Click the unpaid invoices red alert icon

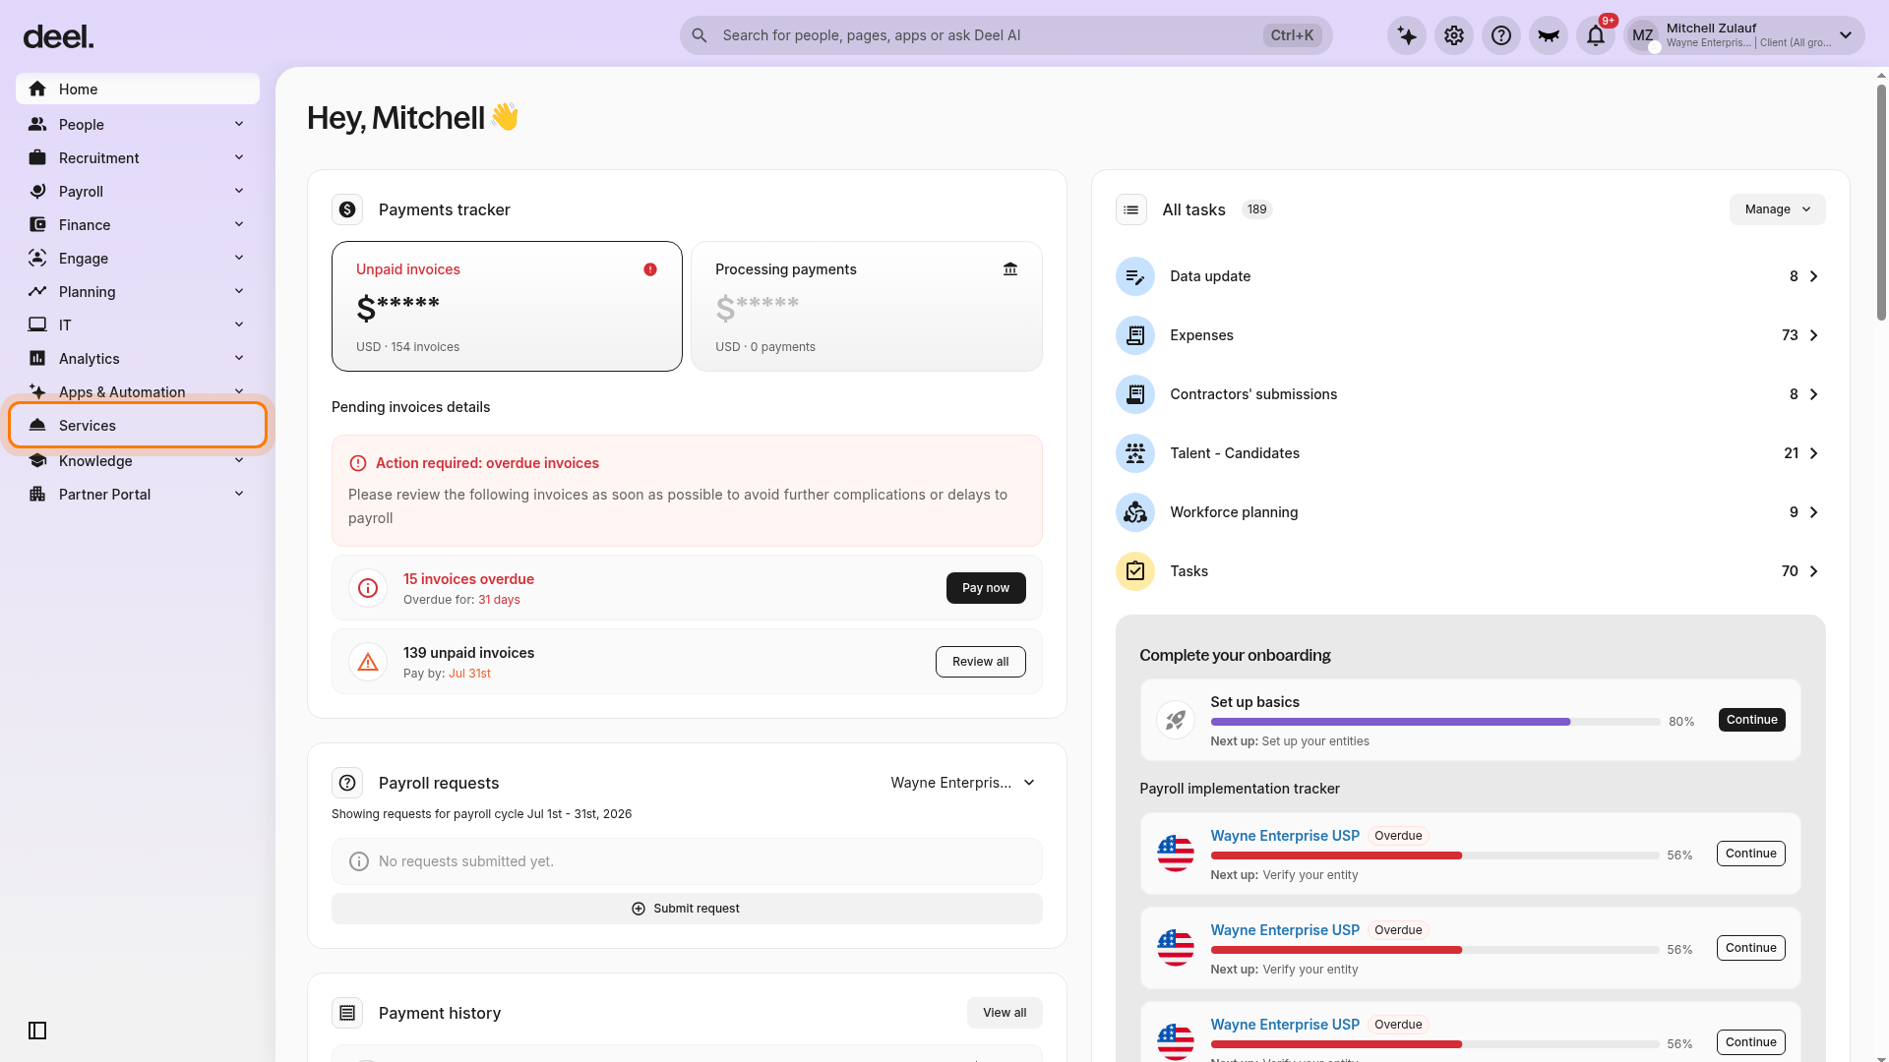coord(650,269)
